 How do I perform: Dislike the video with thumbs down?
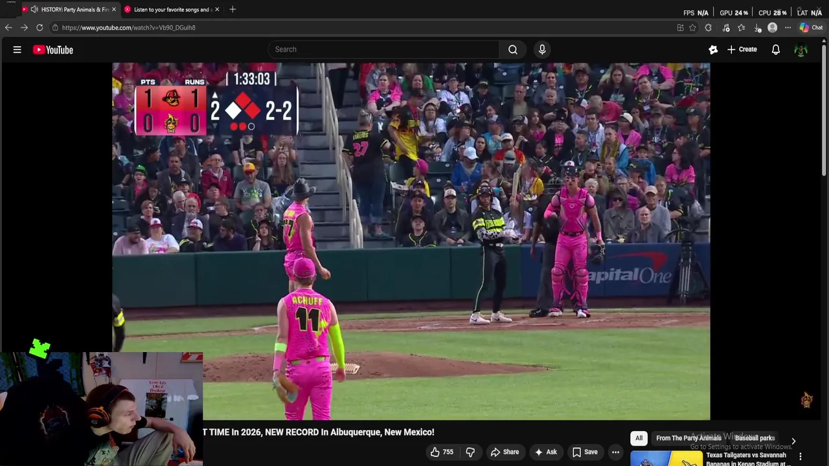(471, 452)
